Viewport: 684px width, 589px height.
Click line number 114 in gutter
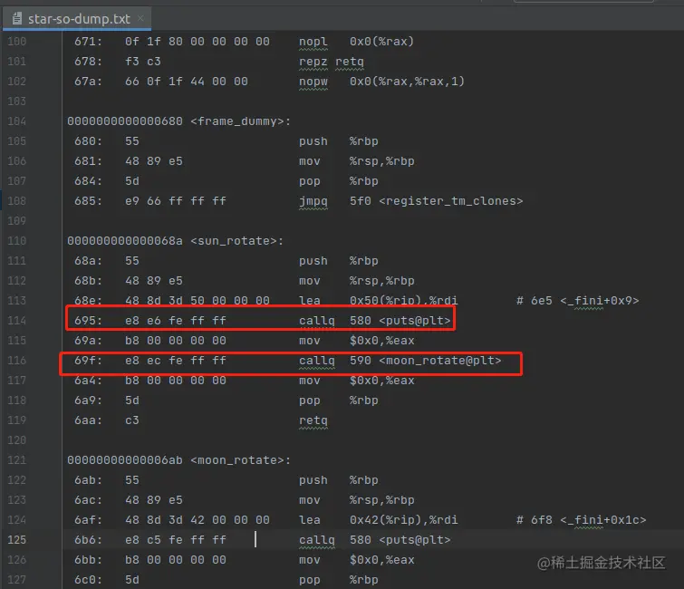(17, 320)
